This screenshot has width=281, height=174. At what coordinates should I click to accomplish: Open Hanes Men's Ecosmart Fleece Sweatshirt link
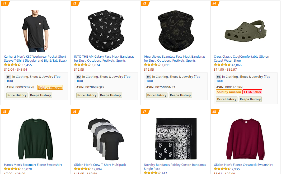coord(33,165)
